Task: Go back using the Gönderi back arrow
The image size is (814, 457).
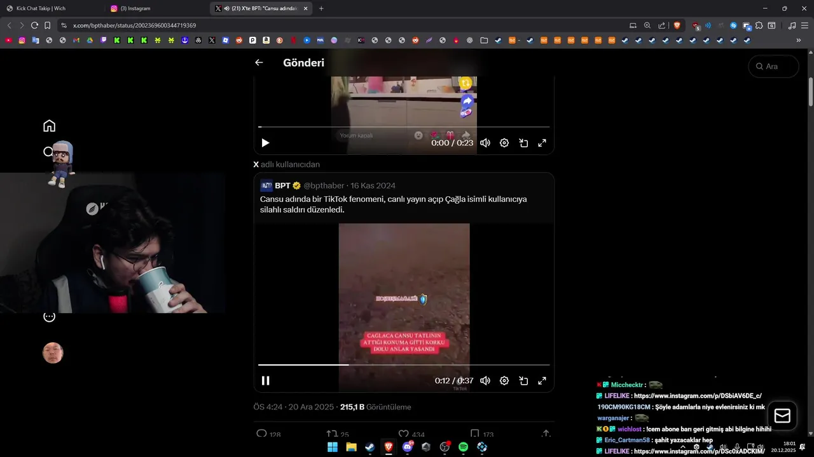Action: 259,62
